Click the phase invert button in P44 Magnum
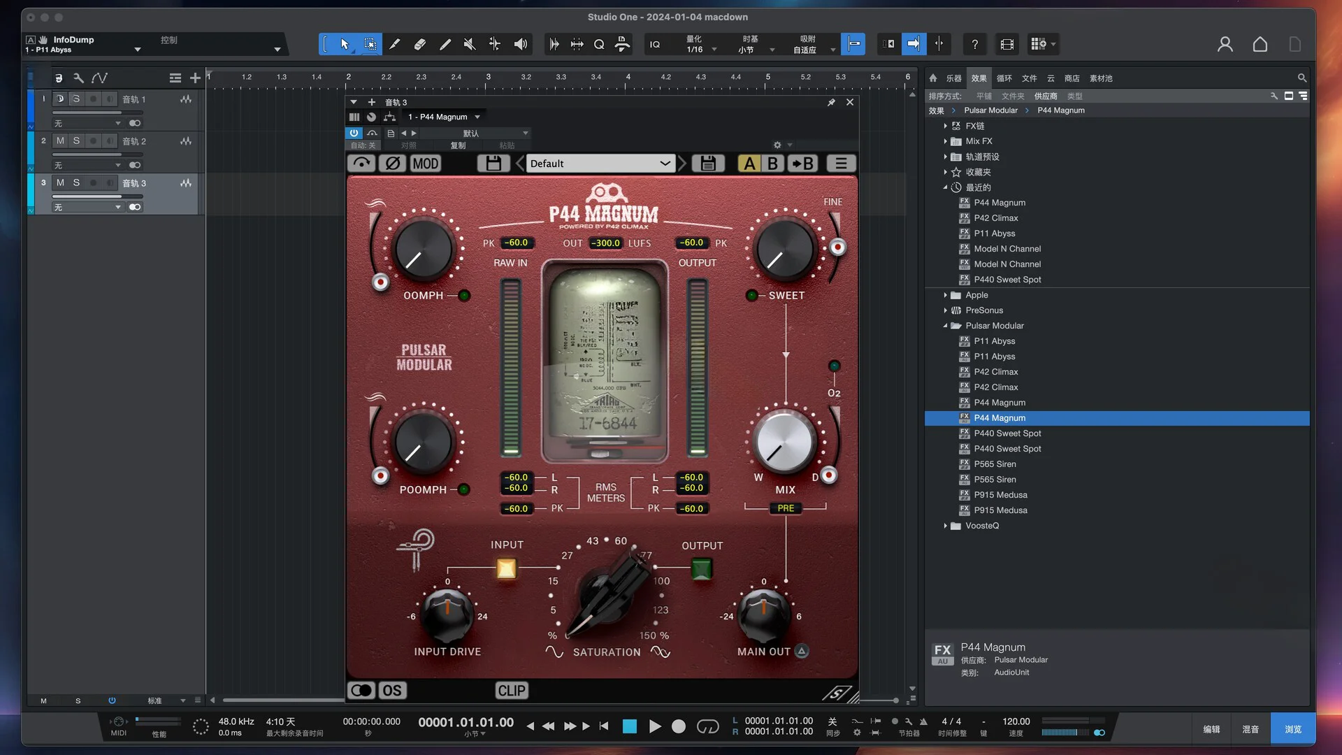This screenshot has width=1342, height=755. pyautogui.click(x=393, y=164)
